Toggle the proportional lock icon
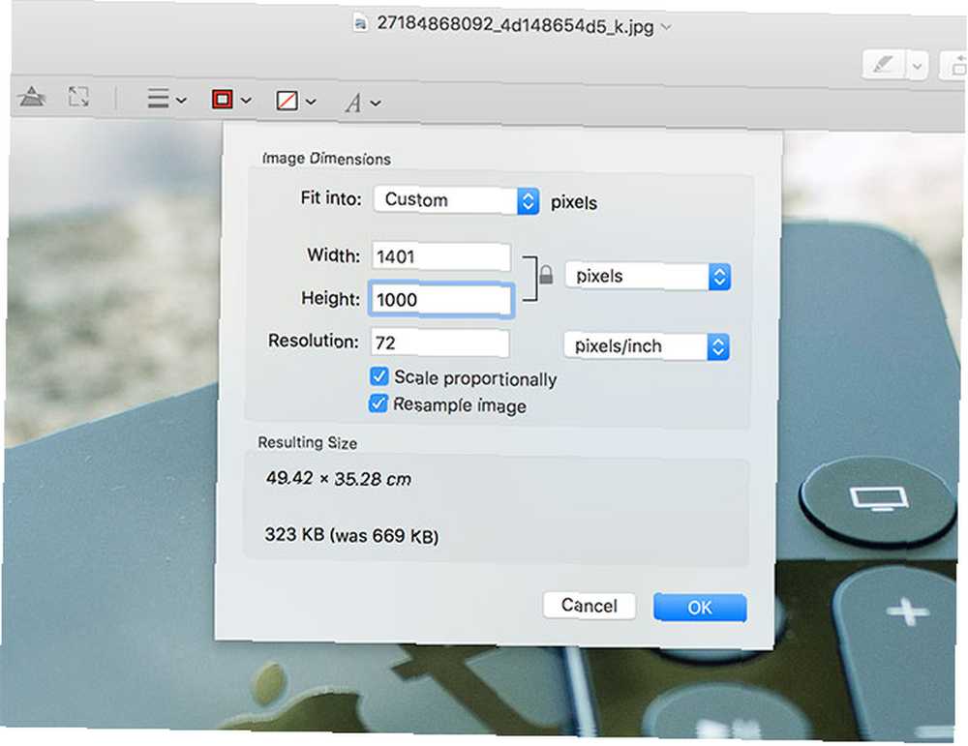Viewport: 968px width, 746px height. pyautogui.click(x=546, y=275)
